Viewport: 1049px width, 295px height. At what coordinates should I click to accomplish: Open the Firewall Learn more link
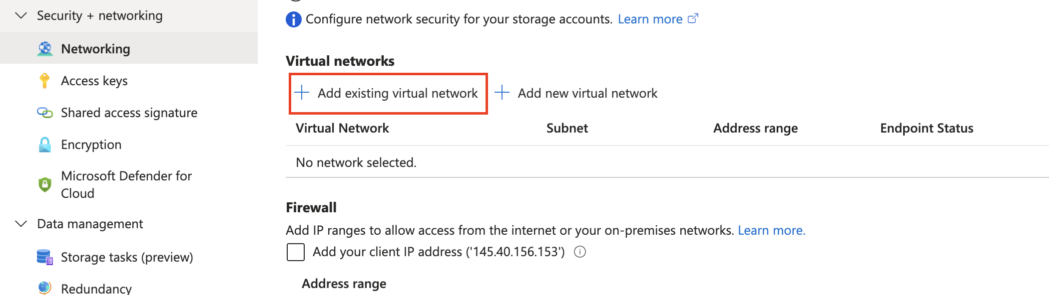coord(771,230)
